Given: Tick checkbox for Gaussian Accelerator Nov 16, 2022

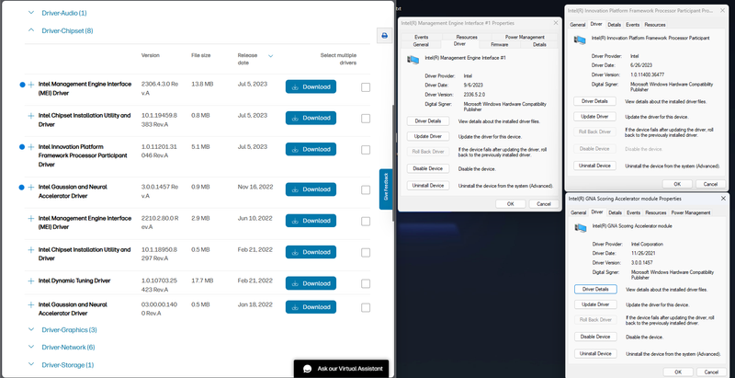Looking at the screenshot, I should tap(366, 190).
